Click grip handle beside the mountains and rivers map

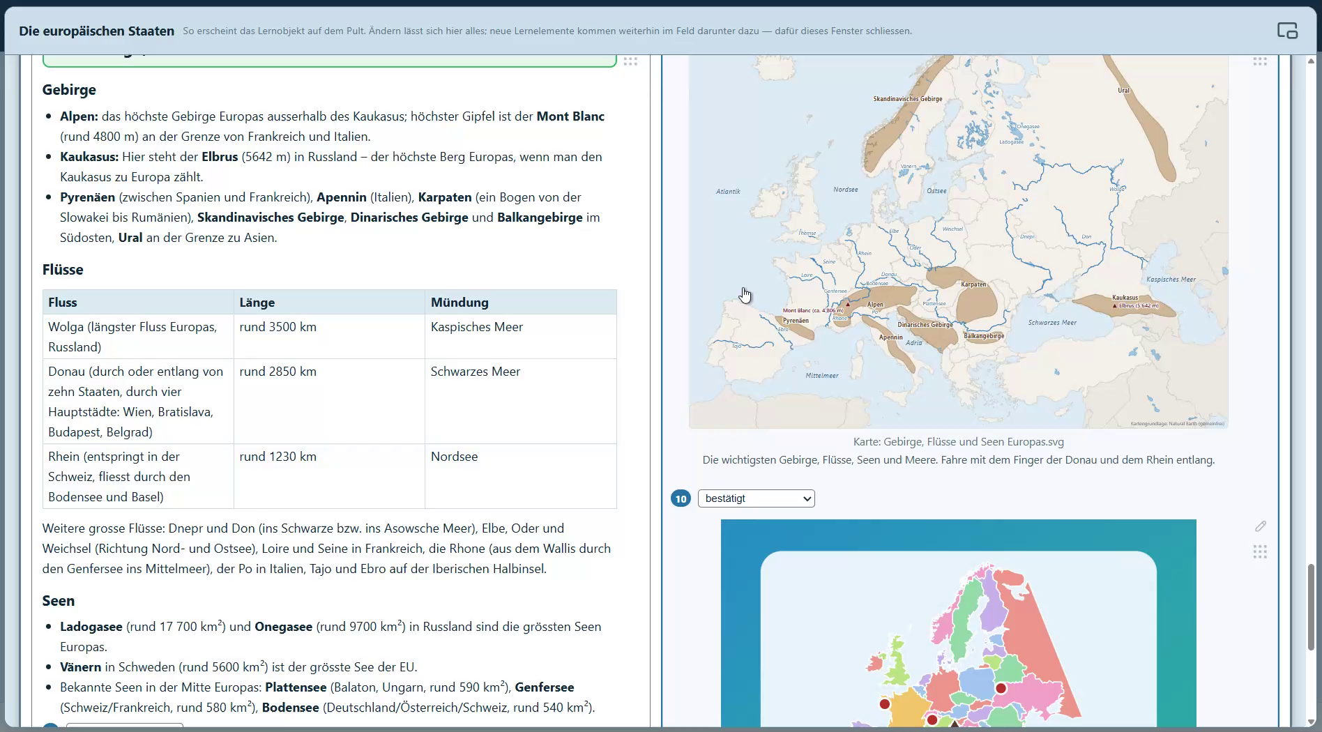click(x=1260, y=61)
